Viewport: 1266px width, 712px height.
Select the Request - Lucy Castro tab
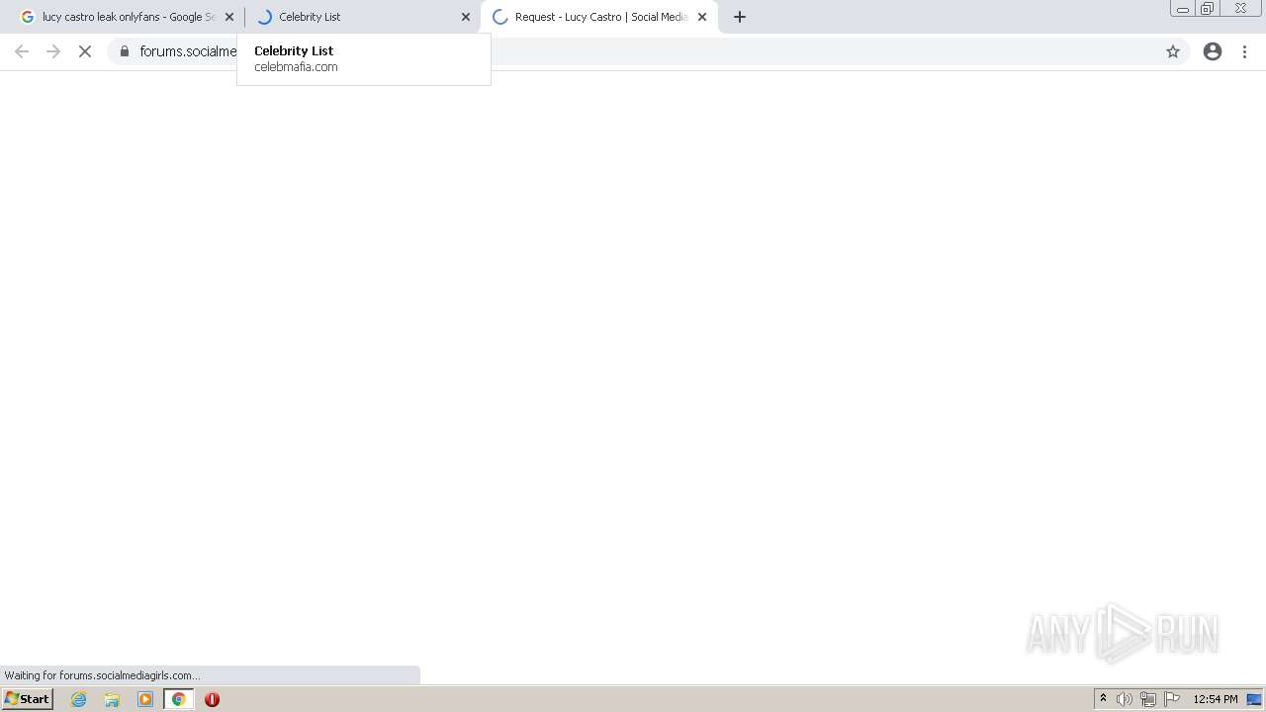point(598,17)
